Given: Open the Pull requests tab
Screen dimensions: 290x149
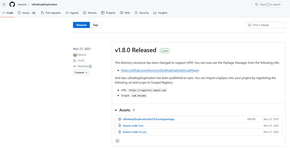Looking at the screenshot, I should coord(51,13).
